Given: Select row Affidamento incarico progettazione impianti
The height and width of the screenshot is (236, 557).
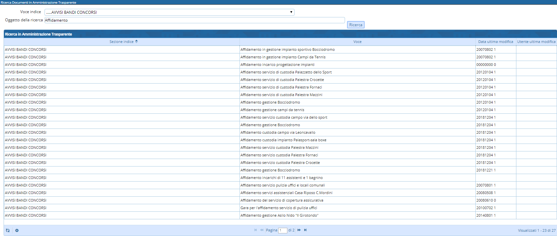Looking at the screenshot, I should [277, 65].
